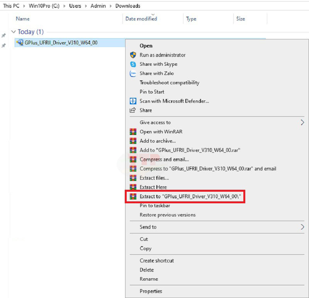
Task: Click the WinRAR icon next to Extract Here
Action: click(133, 187)
